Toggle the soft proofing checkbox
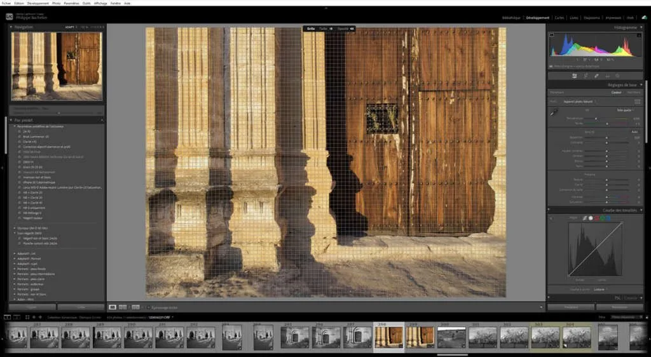Screen dimensions: 651x357 coord(147,307)
